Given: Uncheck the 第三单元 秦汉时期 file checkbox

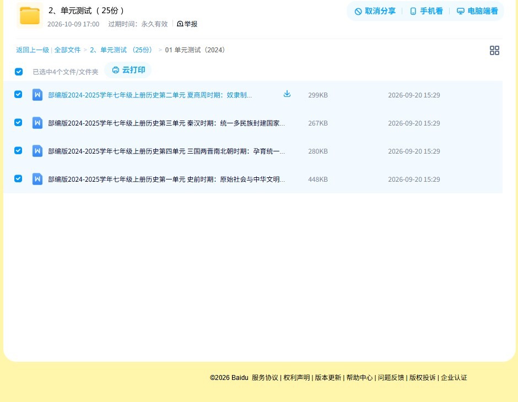Looking at the screenshot, I should click(x=18, y=122).
